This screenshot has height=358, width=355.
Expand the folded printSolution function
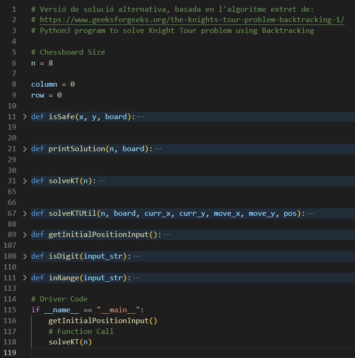click(25, 149)
